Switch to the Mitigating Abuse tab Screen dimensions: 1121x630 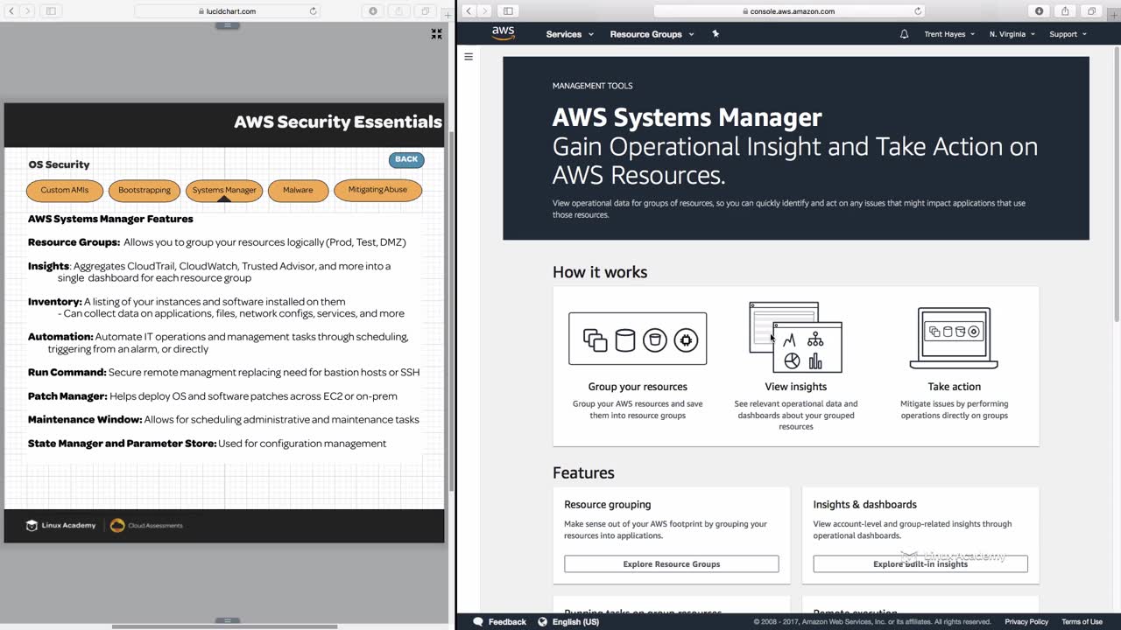[377, 190]
